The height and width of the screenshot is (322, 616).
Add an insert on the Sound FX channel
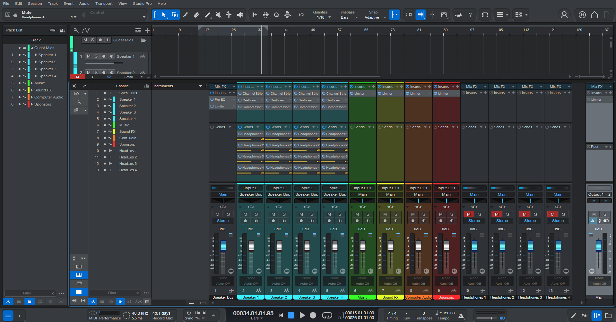401,87
